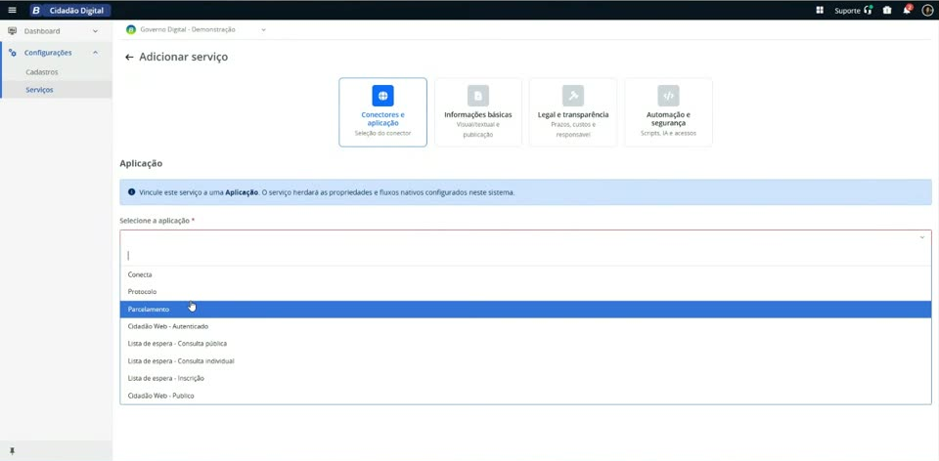Click the Suporte headset icon
The width and height of the screenshot is (939, 461).
(x=869, y=10)
